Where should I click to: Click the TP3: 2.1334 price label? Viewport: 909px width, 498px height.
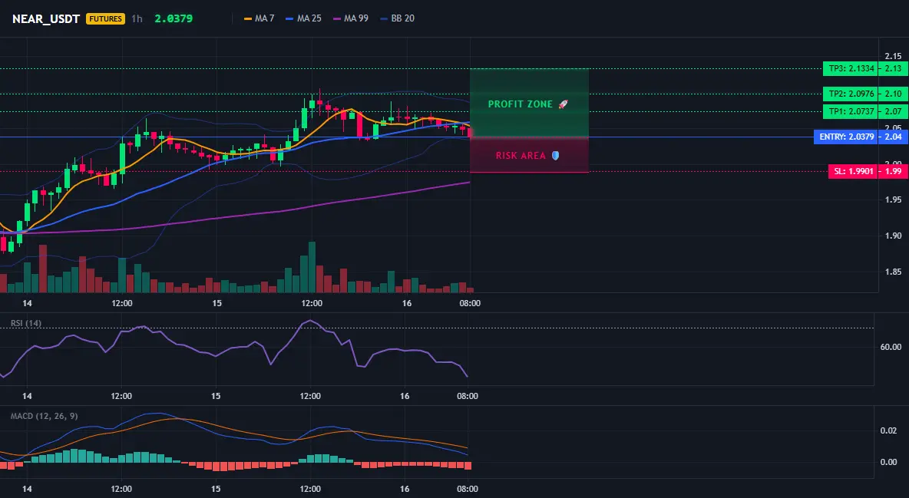pyautogui.click(x=850, y=68)
